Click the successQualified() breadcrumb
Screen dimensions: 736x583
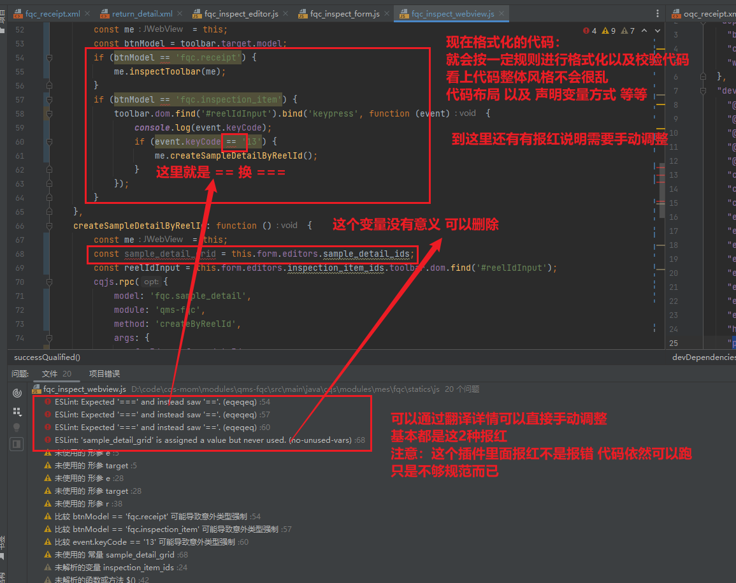click(x=47, y=357)
